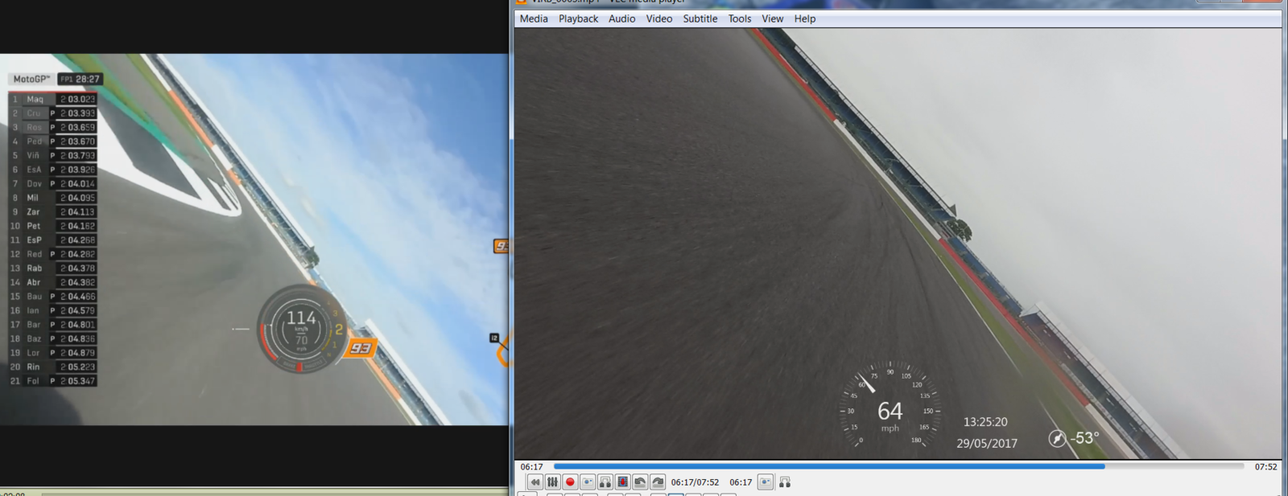Click the 06:17/07:52 time readout

point(695,482)
